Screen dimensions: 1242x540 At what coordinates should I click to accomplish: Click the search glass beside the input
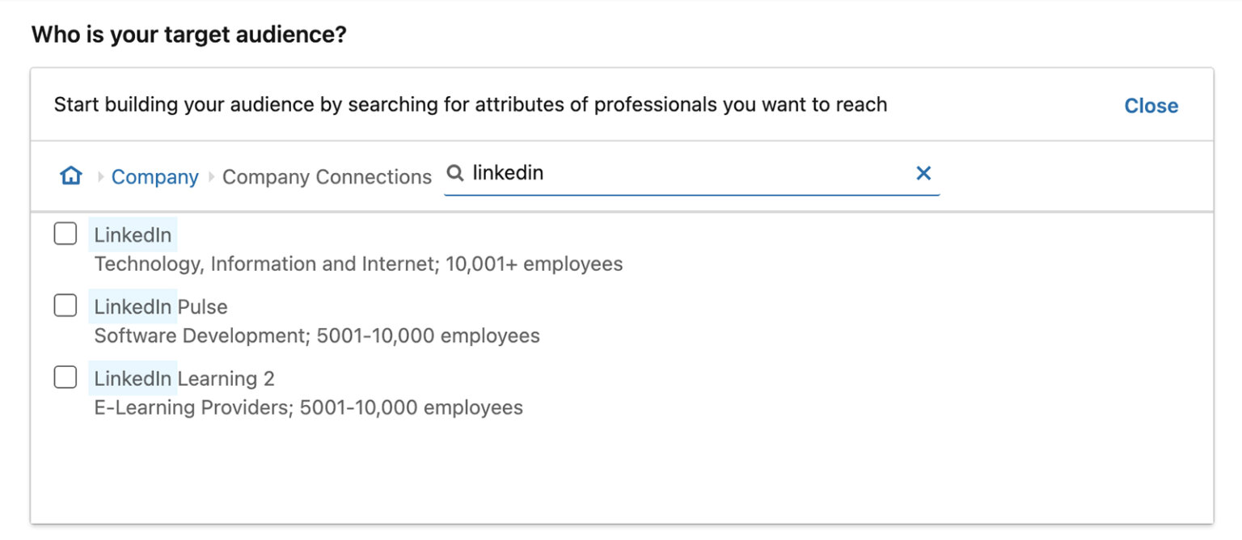(454, 172)
